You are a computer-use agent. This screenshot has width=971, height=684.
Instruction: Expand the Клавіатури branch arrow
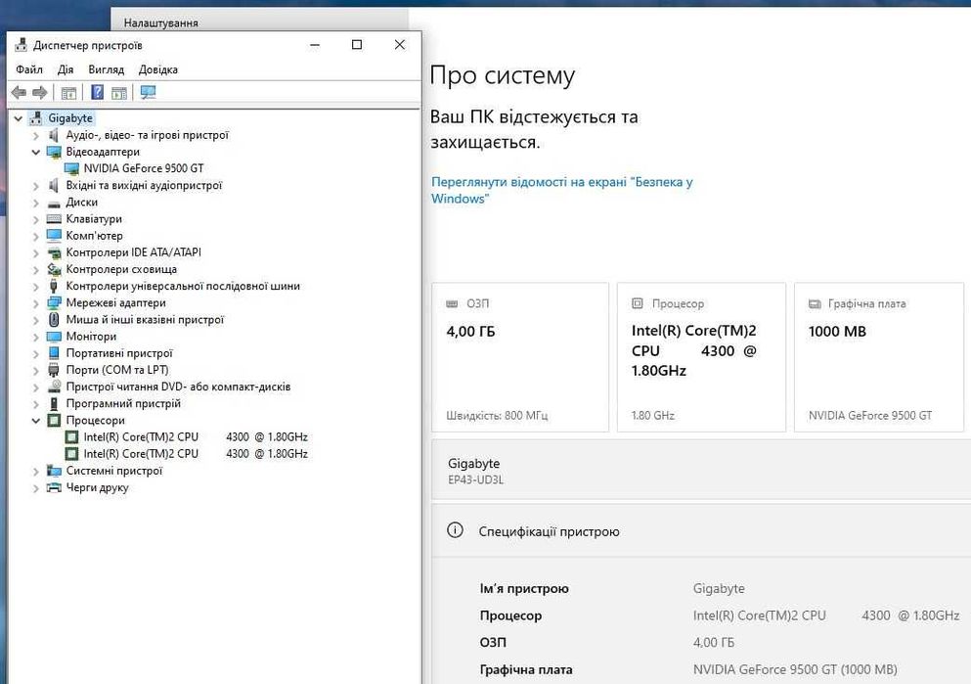[36, 219]
